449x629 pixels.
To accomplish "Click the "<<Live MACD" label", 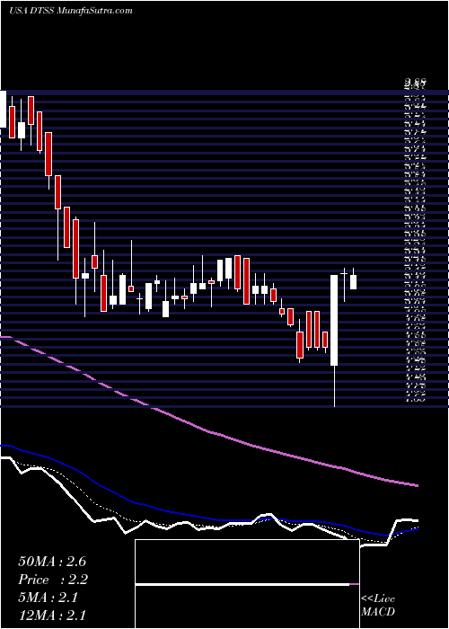I will (378, 606).
